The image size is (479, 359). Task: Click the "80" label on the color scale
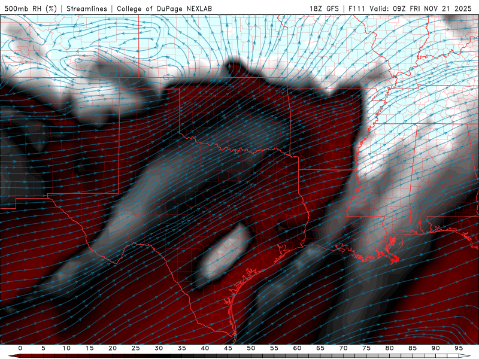389,348
